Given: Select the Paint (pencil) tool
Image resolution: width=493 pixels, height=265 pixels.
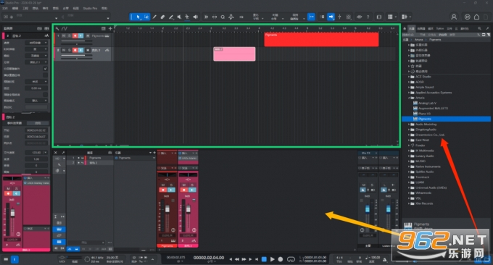Looking at the screenshot, I should pos(154,17).
